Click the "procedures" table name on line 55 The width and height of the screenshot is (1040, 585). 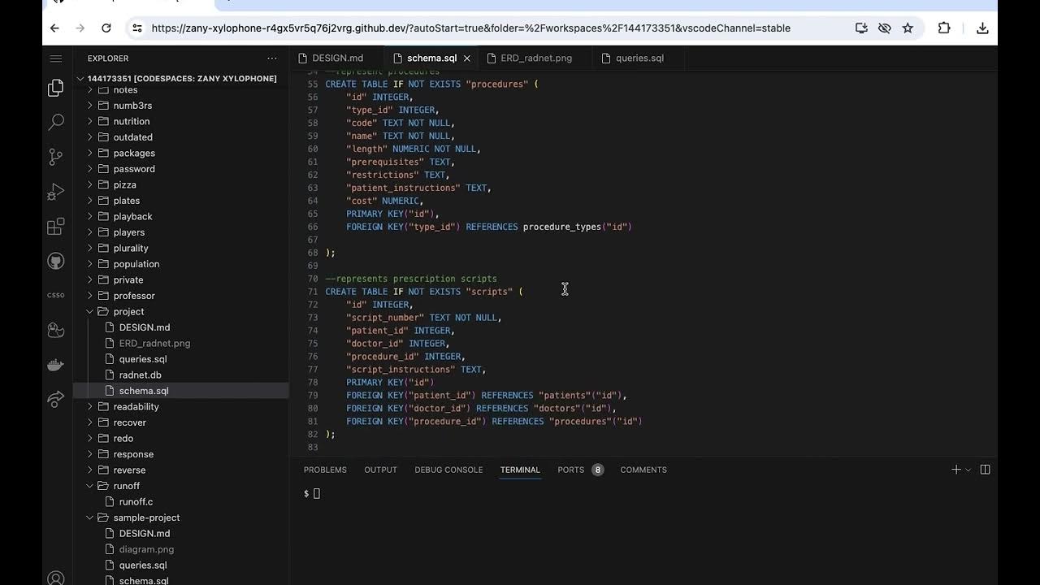pyautogui.click(x=496, y=84)
